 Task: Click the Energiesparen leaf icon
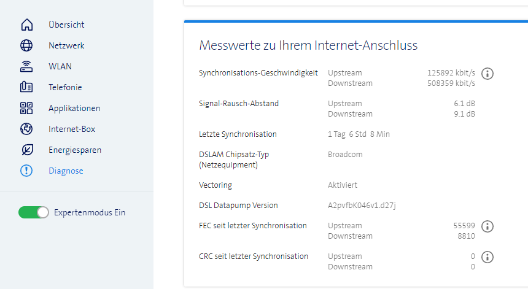coord(26,150)
